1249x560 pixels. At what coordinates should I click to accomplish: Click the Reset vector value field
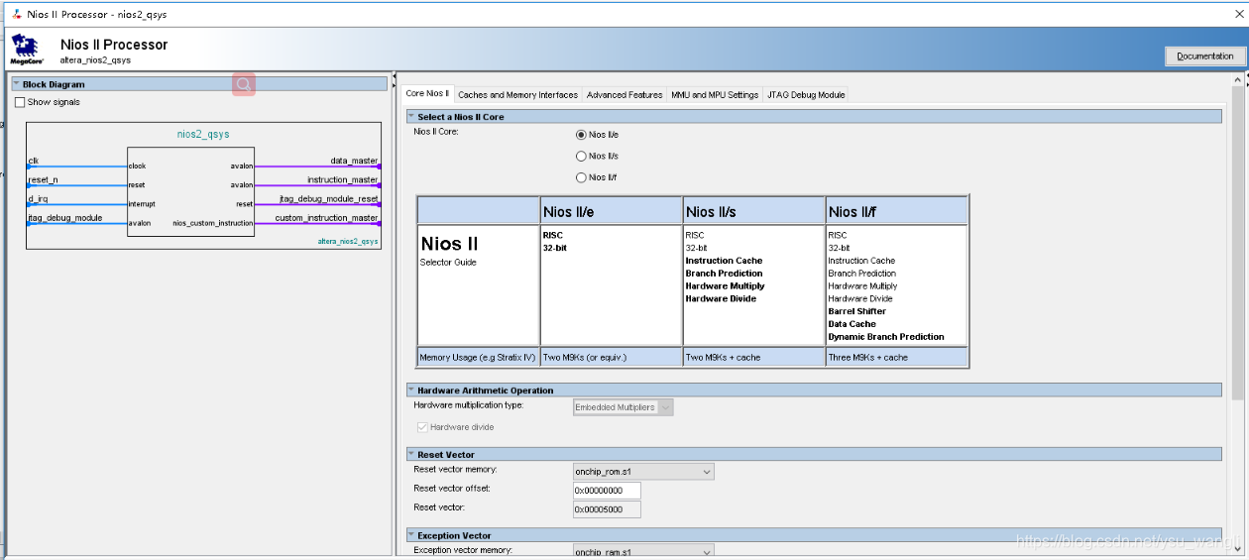point(607,509)
